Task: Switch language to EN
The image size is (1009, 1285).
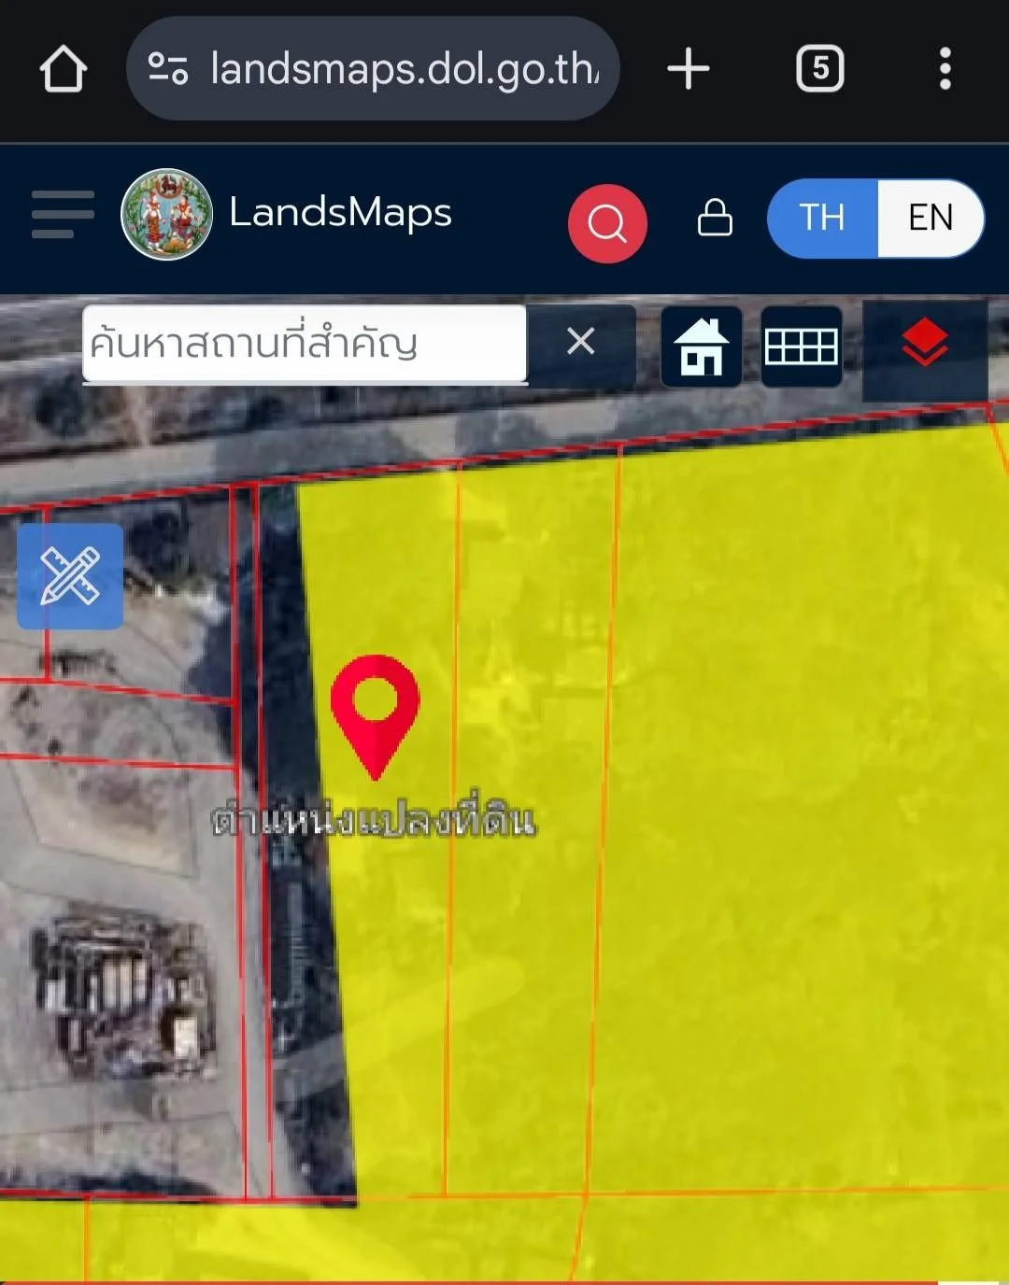Action: pos(931,218)
